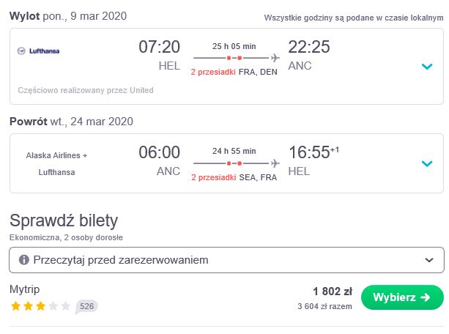Click the Lufthansa airline logo

point(38,51)
